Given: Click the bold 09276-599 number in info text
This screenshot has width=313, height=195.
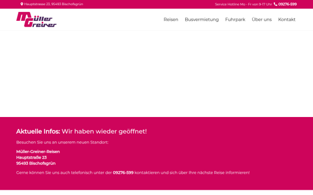Looking at the screenshot, I should click(123, 173).
